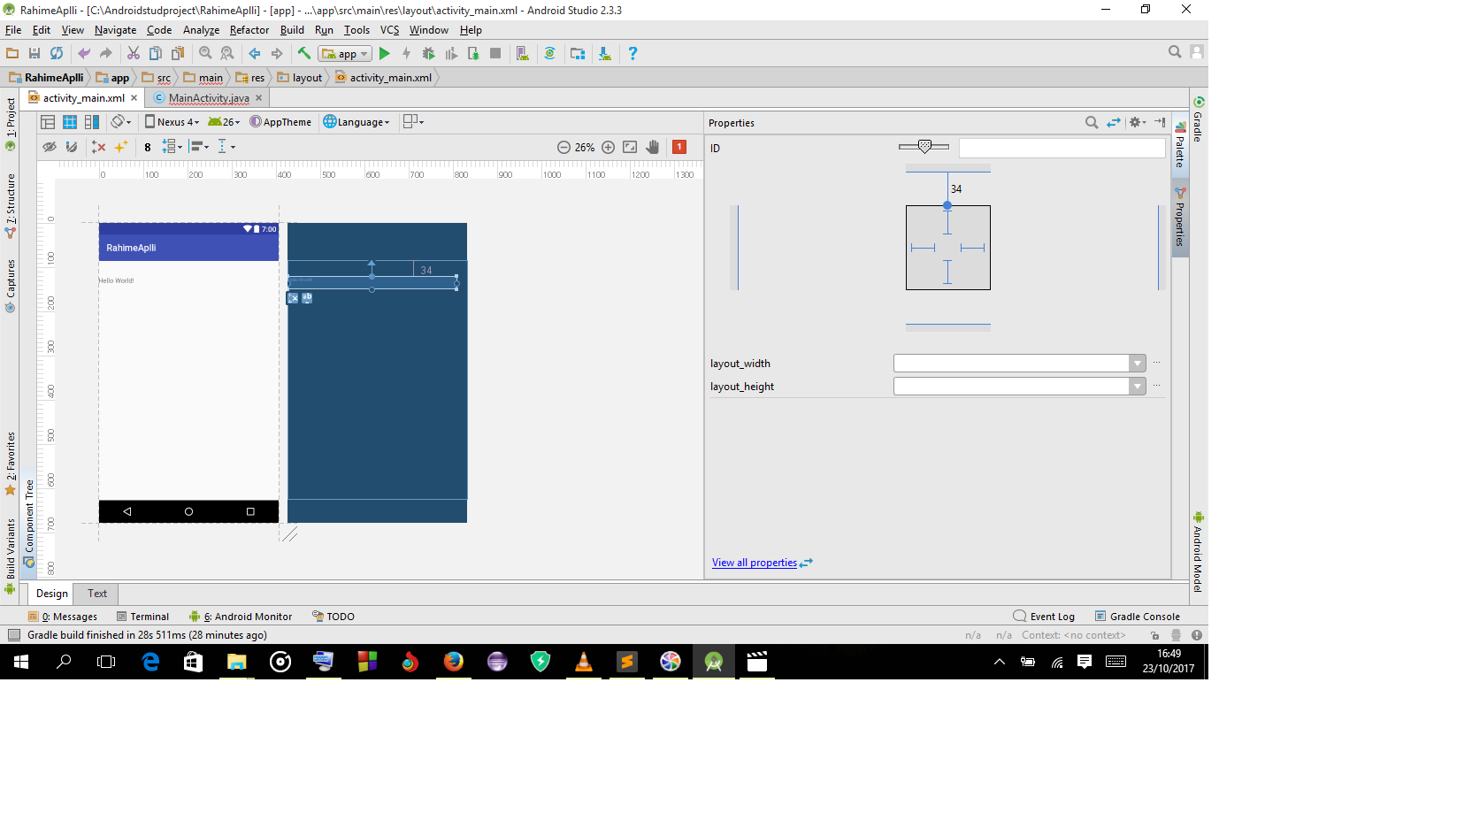This screenshot has width=1472, height=828.
Task: Activate the Pan tool in the design toolbar
Action: tap(653, 147)
